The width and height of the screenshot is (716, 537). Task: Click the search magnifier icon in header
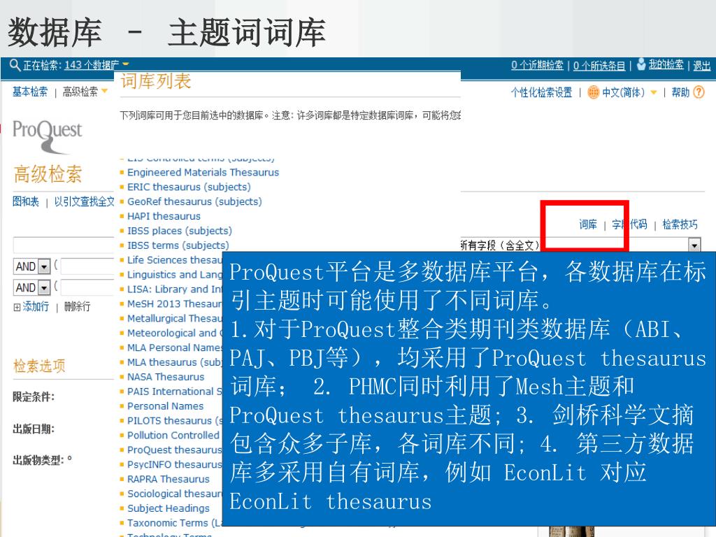pos(15,65)
